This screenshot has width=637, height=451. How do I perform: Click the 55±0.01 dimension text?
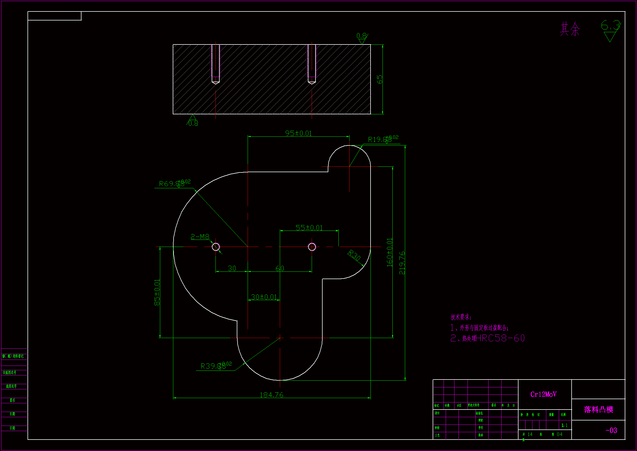pos(309,228)
